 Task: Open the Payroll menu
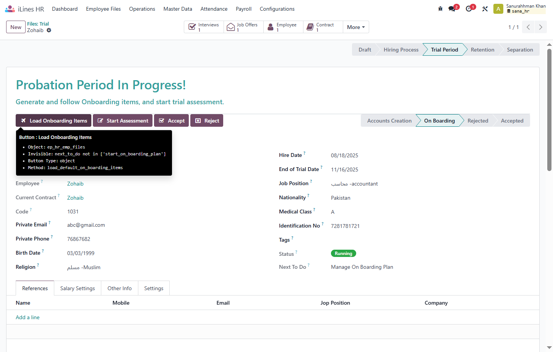244,9
